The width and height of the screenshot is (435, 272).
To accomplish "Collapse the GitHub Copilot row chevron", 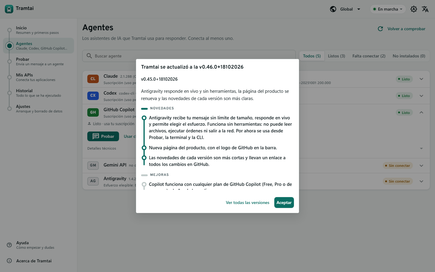I will coord(421,112).
